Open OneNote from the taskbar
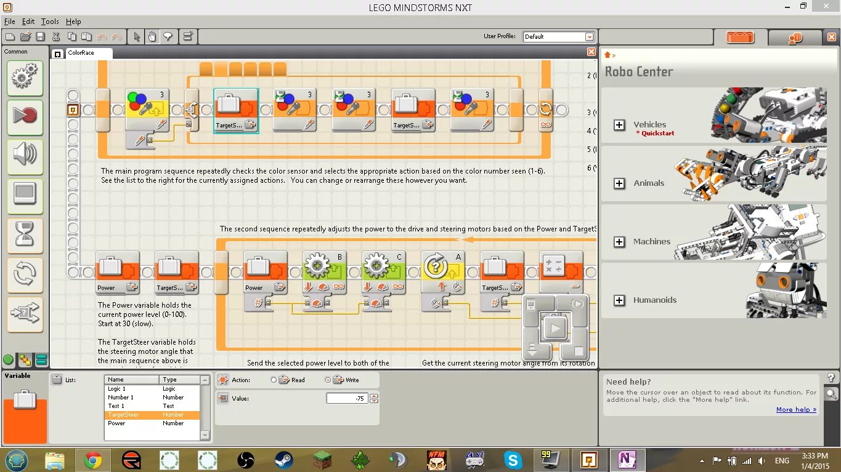Image resolution: width=841 pixels, height=472 pixels. (627, 460)
